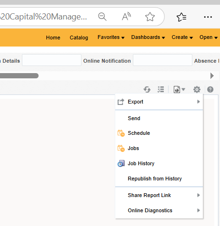This screenshot has width=220, height=226.
Task: Expand the Create dropdown
Action: (x=182, y=38)
